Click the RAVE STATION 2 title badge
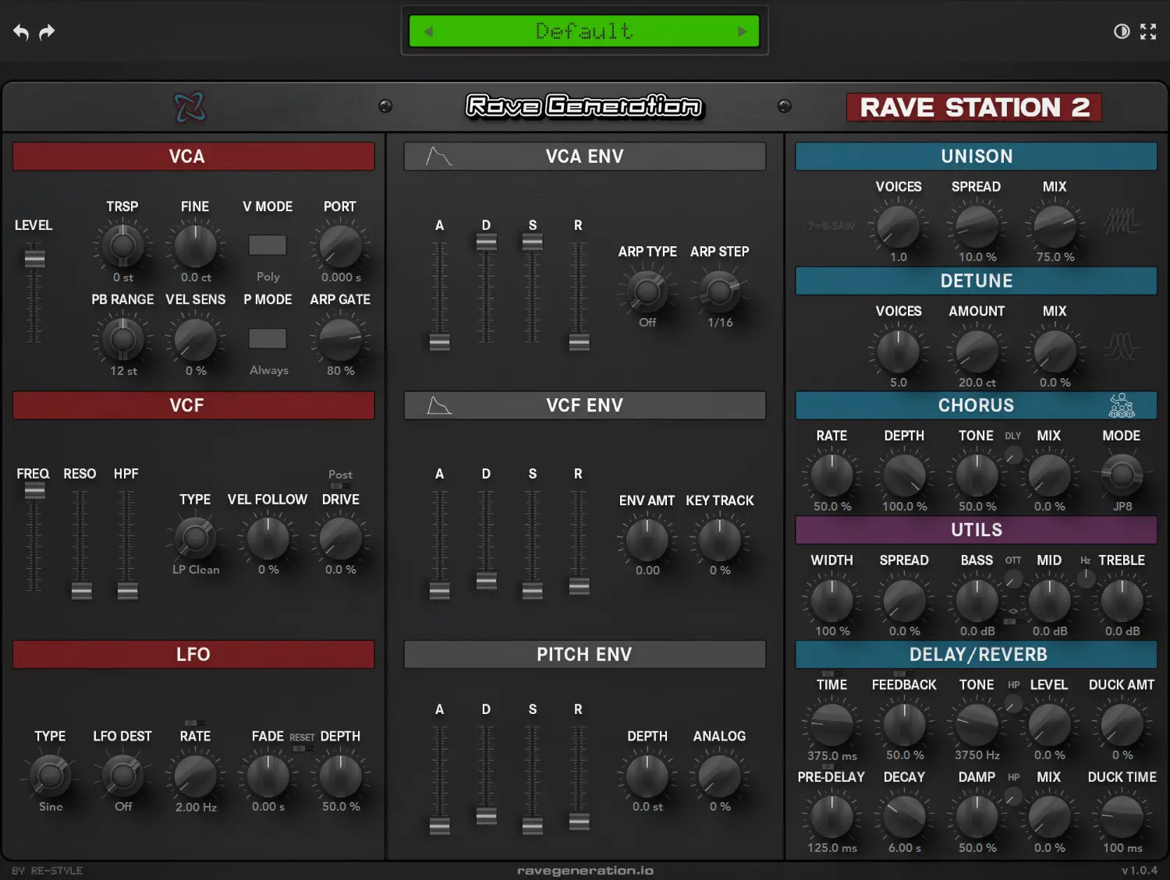 (973, 107)
